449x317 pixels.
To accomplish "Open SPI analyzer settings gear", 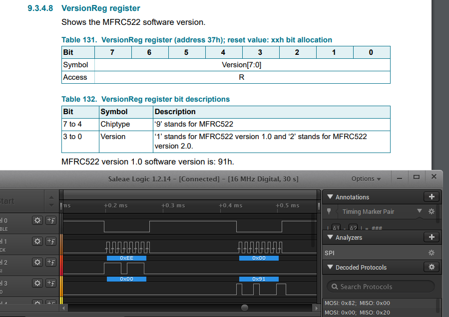I will (431, 253).
